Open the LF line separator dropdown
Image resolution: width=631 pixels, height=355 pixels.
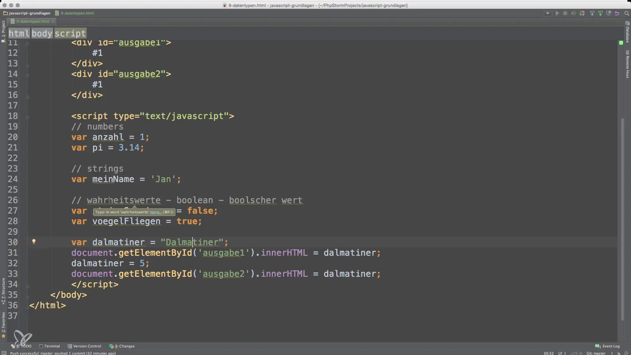(562, 353)
